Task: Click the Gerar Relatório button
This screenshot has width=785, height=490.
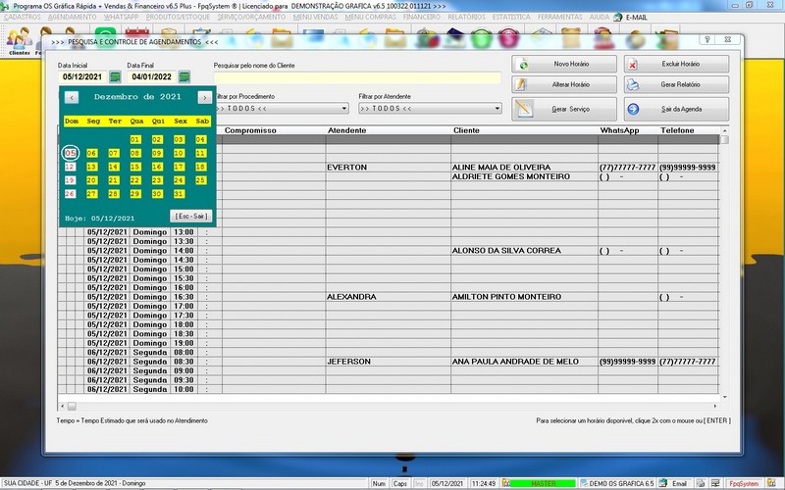Action: click(676, 84)
